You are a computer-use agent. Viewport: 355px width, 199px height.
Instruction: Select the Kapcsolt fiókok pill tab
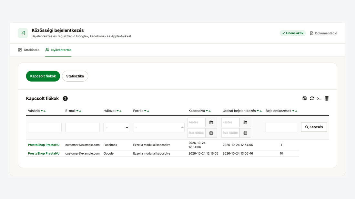tap(43, 76)
